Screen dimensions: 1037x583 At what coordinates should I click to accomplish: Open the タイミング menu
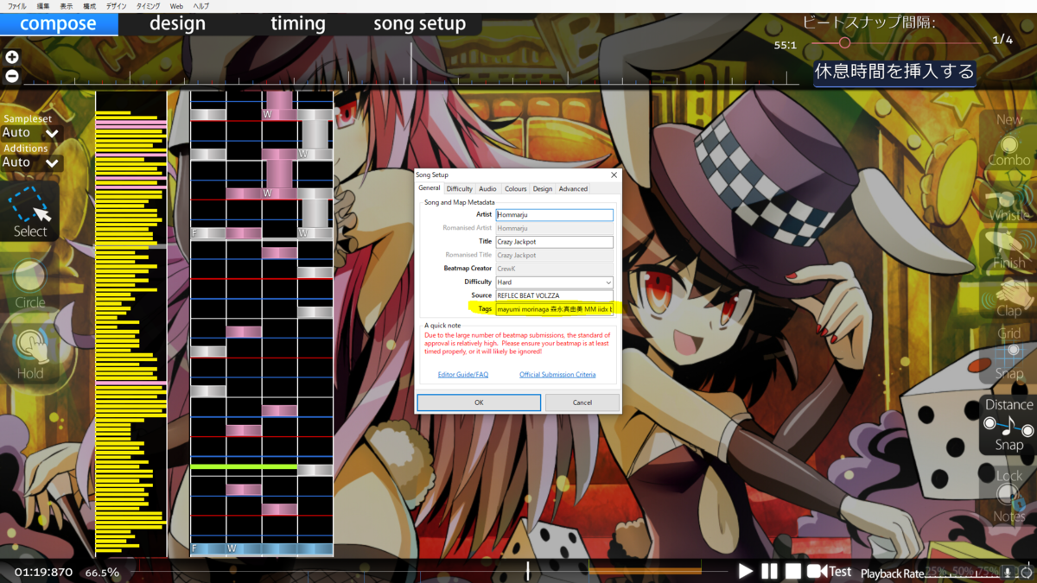(148, 6)
